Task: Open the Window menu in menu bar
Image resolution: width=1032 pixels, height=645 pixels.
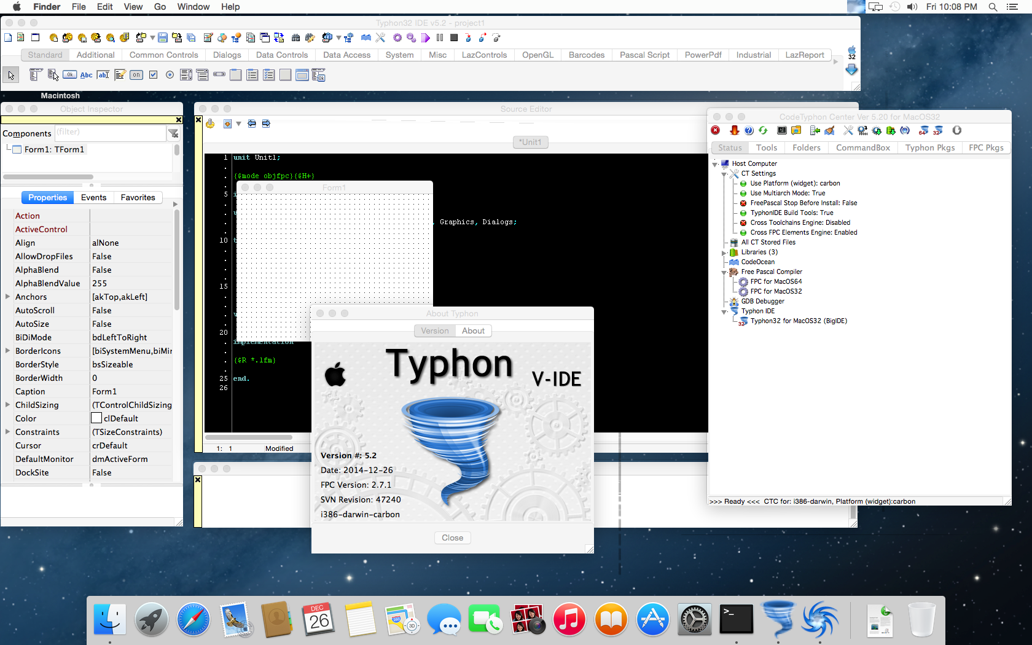Action: (193, 7)
